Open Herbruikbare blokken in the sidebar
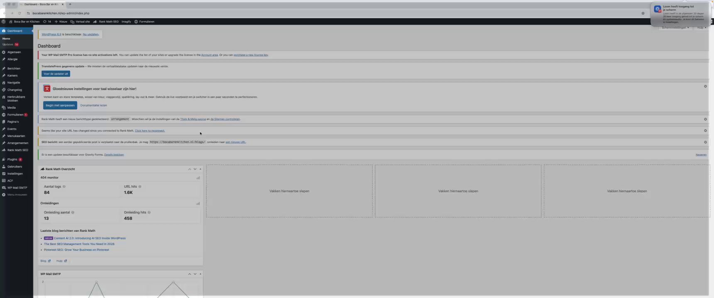 tap(17, 99)
